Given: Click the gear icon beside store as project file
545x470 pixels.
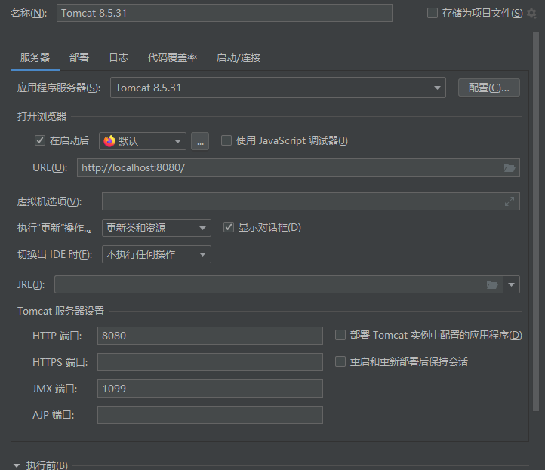Looking at the screenshot, I should (x=531, y=13).
